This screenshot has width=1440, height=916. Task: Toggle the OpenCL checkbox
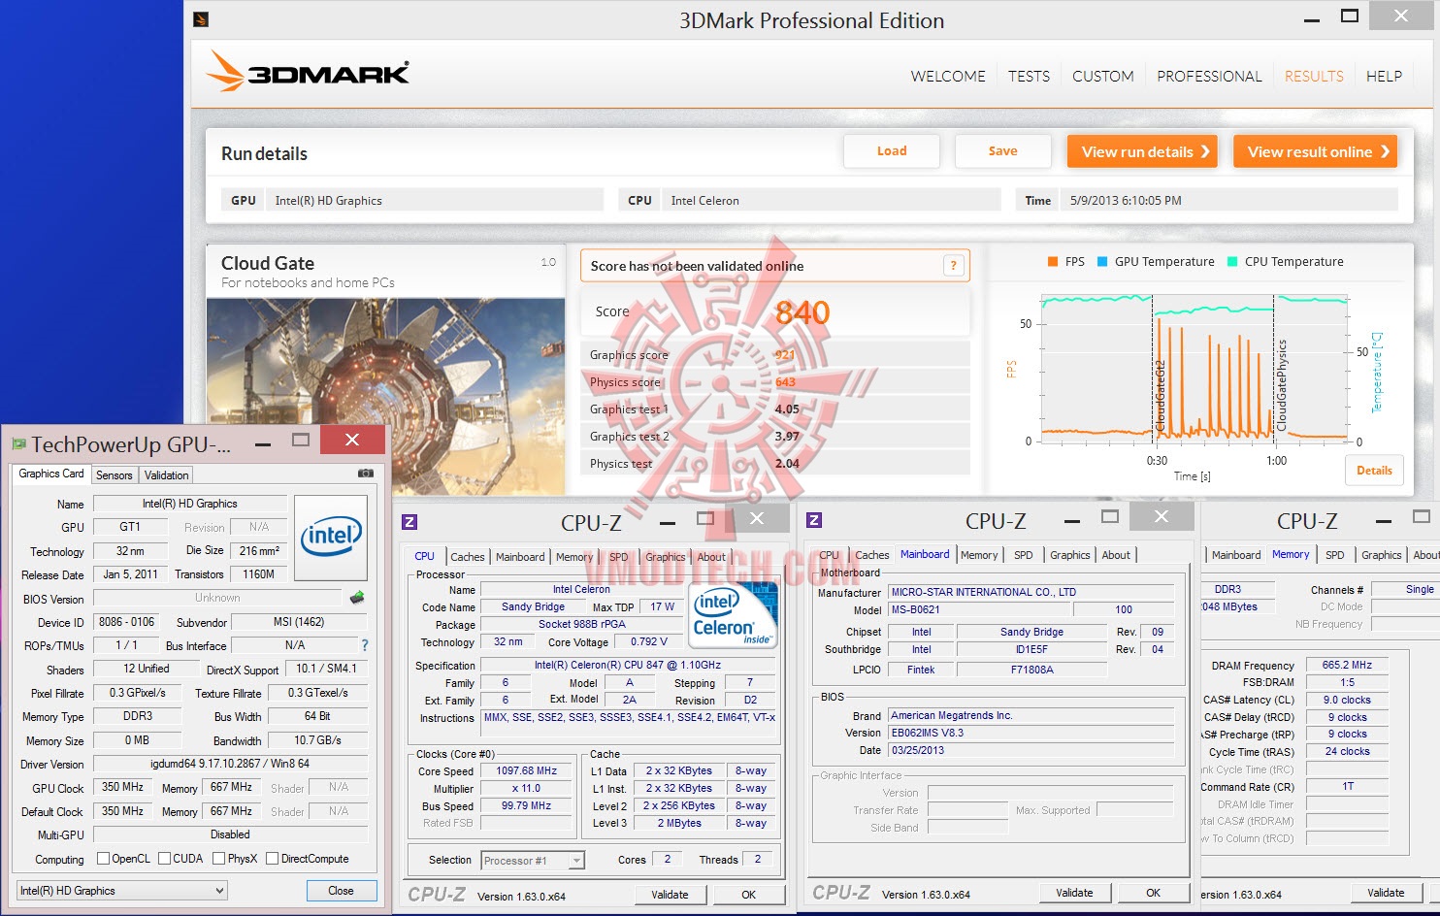click(x=104, y=859)
